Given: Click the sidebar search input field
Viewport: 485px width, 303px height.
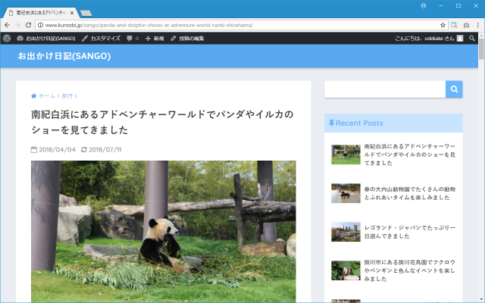Looking at the screenshot, I should click(x=385, y=89).
